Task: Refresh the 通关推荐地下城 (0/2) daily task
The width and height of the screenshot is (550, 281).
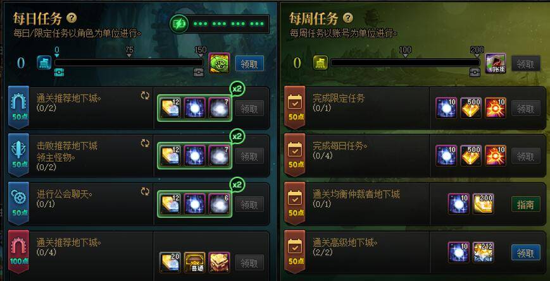Action: coord(145,96)
